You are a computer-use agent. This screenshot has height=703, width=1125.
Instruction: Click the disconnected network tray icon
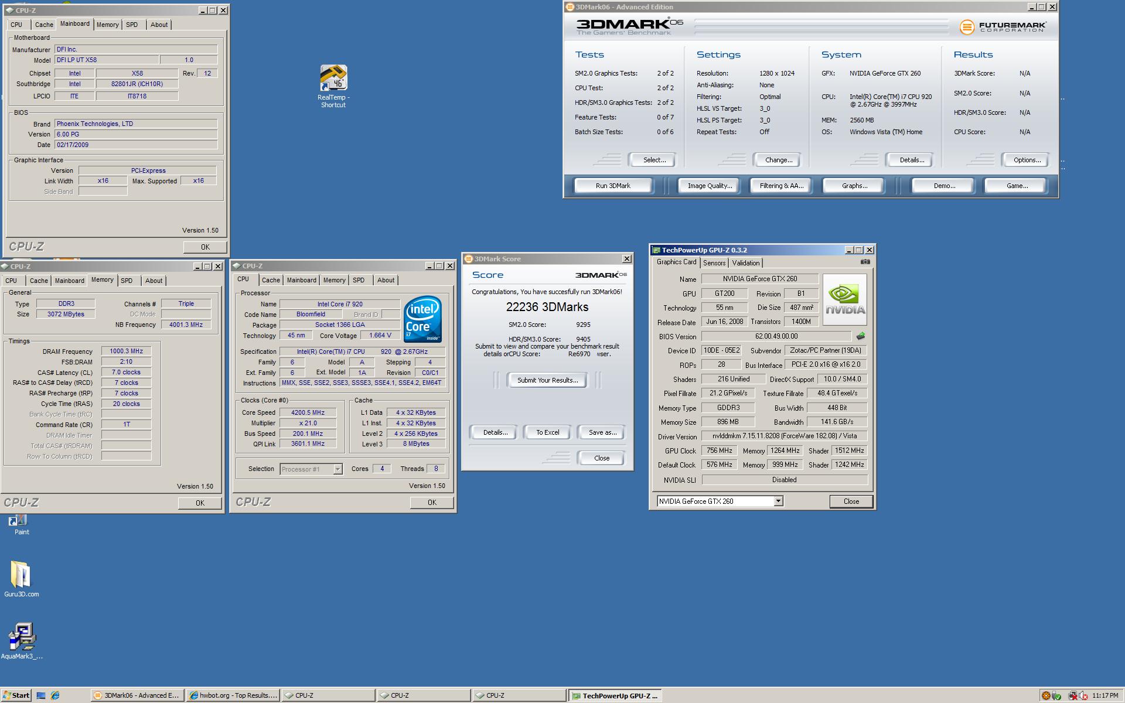1073,695
